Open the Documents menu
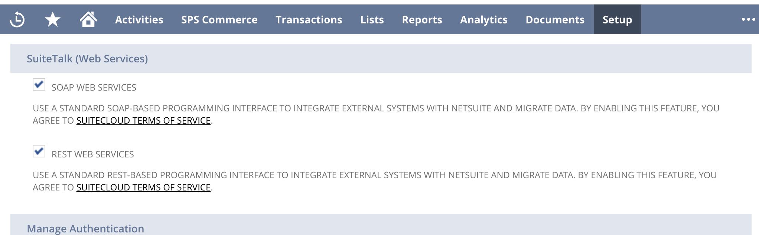The image size is (759, 235). click(x=555, y=20)
